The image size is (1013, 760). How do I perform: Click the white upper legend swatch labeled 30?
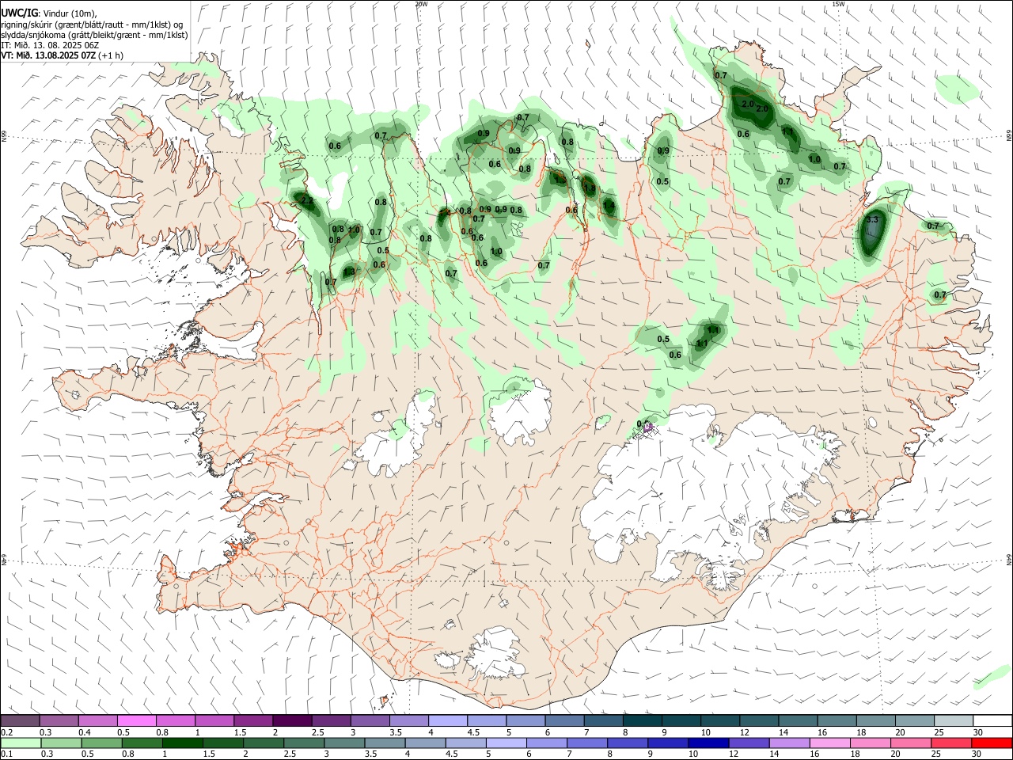coord(992,721)
